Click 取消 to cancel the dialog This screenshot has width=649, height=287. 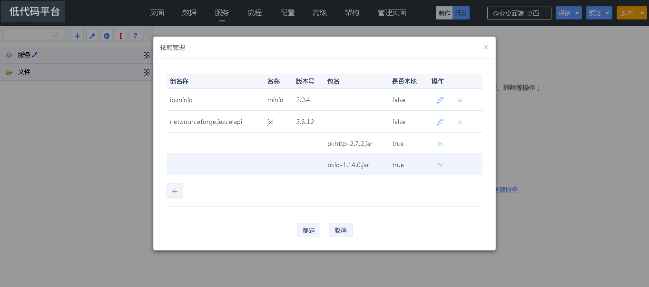[x=340, y=230]
